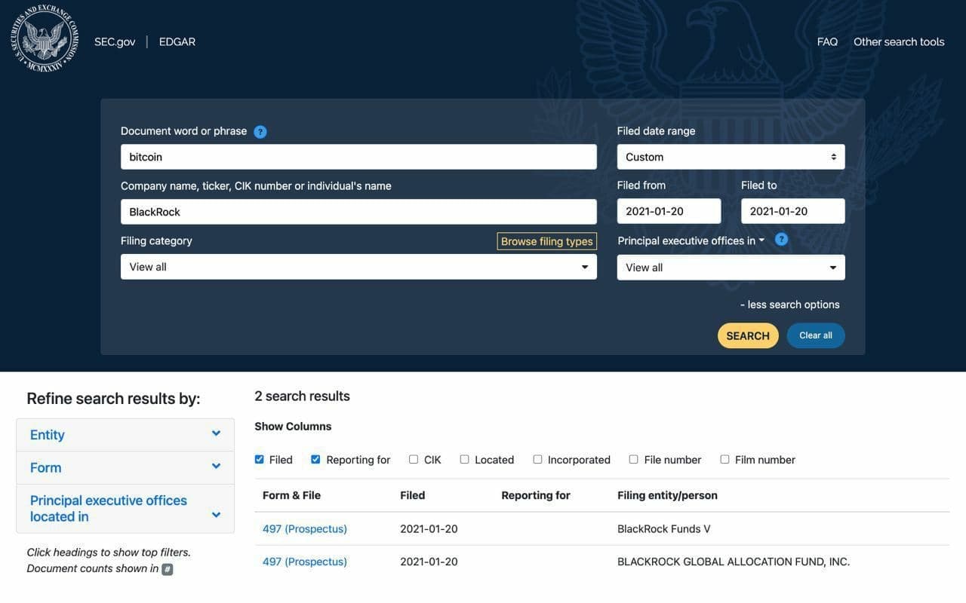Image resolution: width=966 pixels, height=603 pixels.
Task: Enable the Film number column checkbox
Action: (725, 460)
